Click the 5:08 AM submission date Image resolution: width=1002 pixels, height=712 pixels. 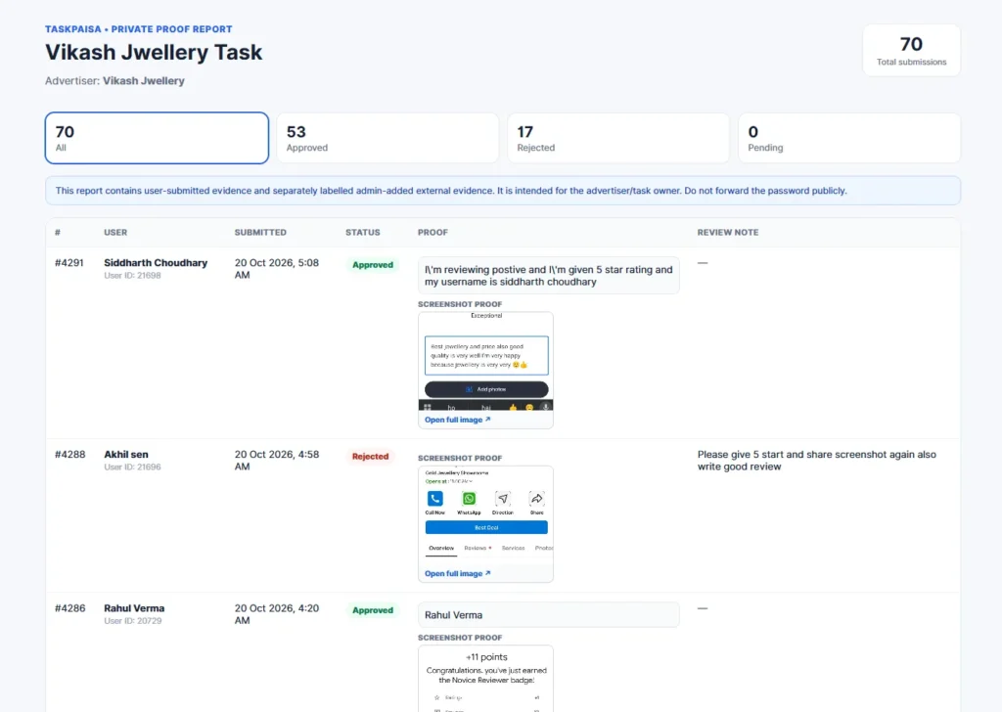pyautogui.click(x=277, y=269)
